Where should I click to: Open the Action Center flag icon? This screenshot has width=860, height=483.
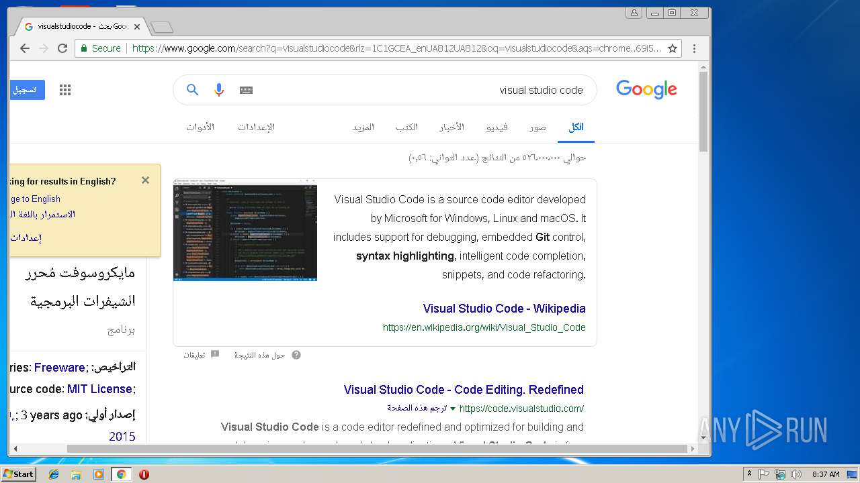pos(764,474)
